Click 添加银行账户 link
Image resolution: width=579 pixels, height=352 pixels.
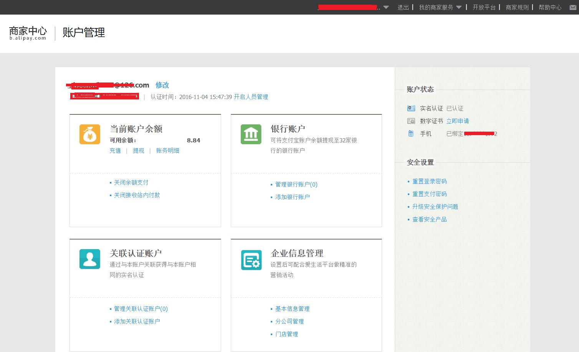[292, 197]
